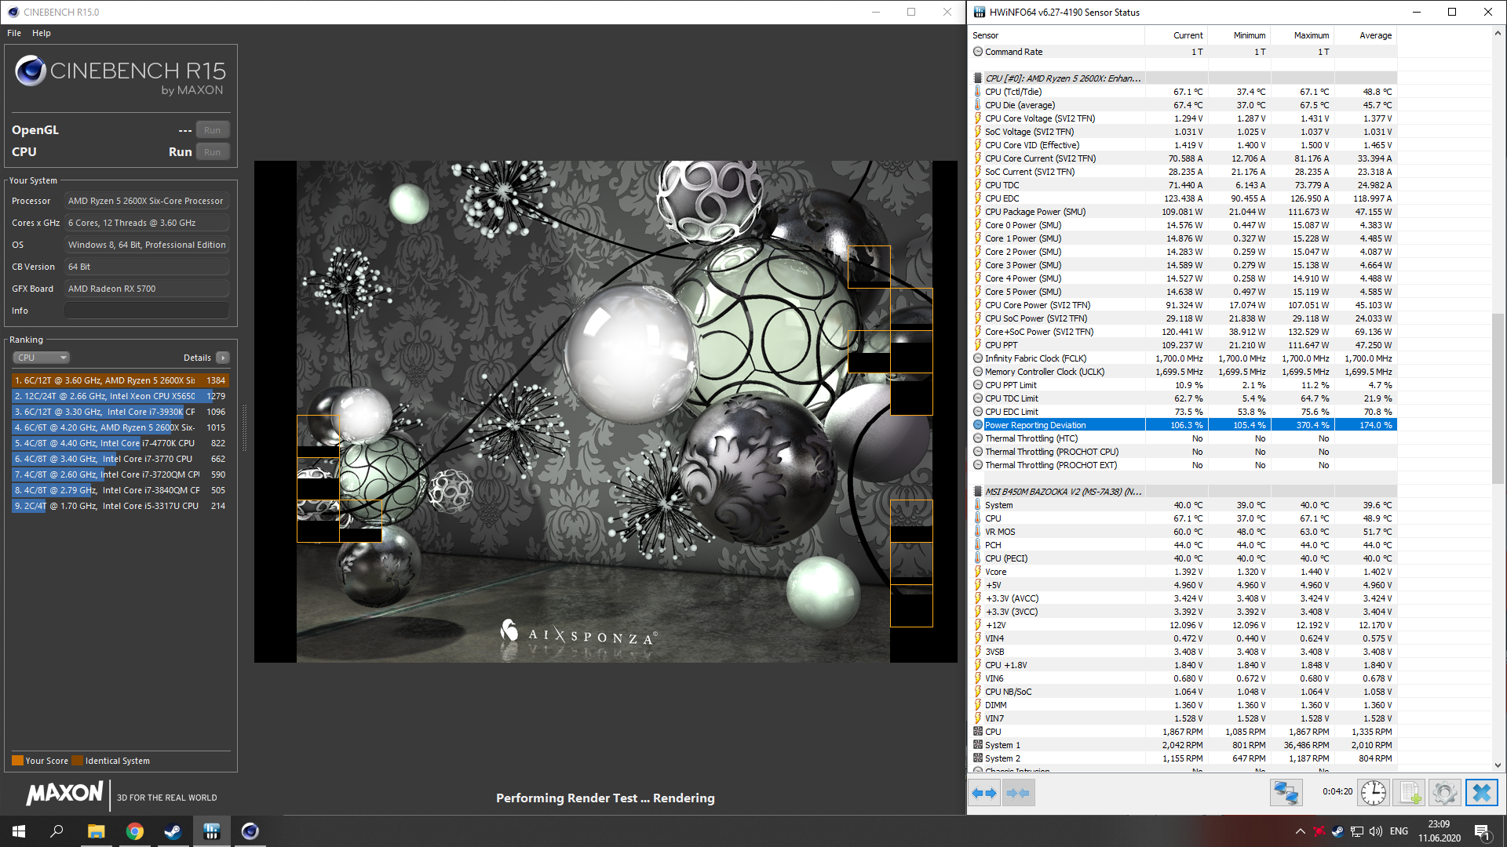Click the shrink sensor columns arrows button
1507x847 pixels.
1018,793
